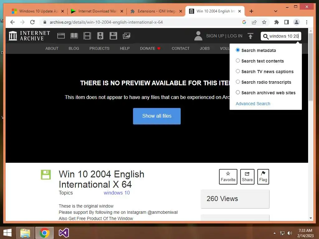Click the Share button under the preview
This screenshot has width=319, height=239.
pos(247,177)
